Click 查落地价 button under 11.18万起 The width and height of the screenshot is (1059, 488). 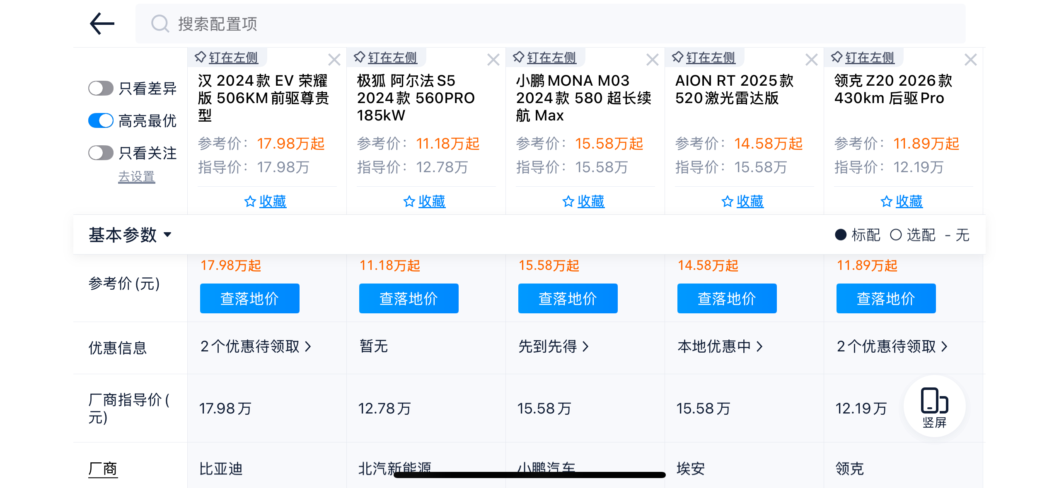click(409, 298)
